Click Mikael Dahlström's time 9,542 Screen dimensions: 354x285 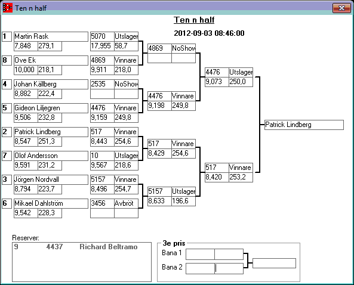tap(26, 213)
